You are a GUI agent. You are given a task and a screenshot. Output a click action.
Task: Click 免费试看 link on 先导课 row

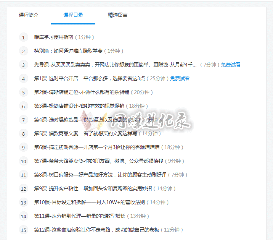coord(231,65)
